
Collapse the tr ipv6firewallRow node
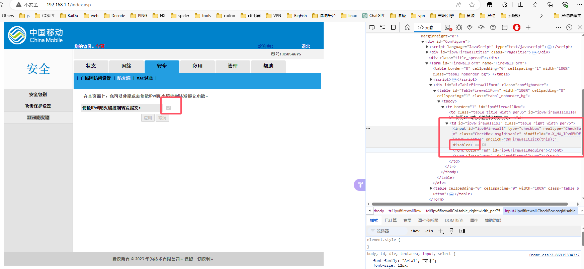(x=443, y=107)
